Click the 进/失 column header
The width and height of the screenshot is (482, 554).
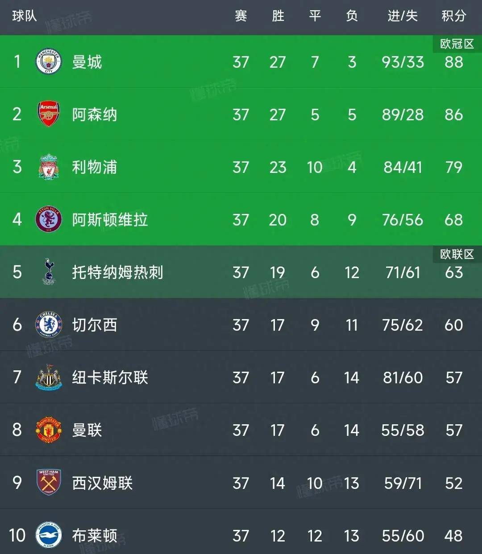(403, 16)
